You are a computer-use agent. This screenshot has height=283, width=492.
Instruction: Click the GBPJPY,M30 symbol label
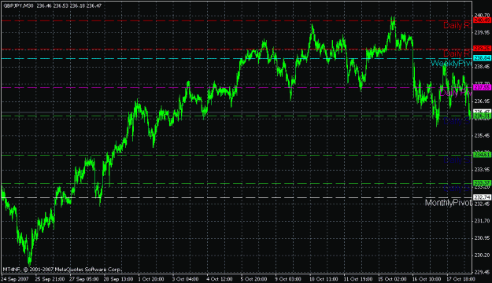(18, 6)
